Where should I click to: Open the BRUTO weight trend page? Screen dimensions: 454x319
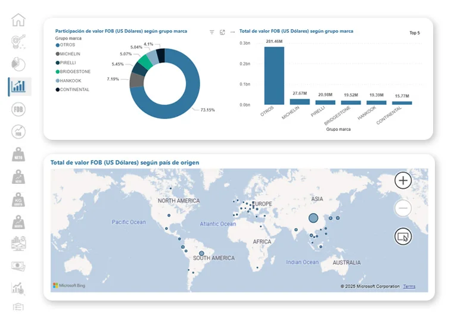pyautogui.click(x=18, y=222)
